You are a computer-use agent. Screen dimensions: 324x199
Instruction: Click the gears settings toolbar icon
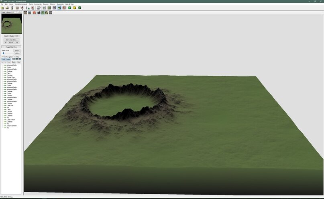coord(39,8)
